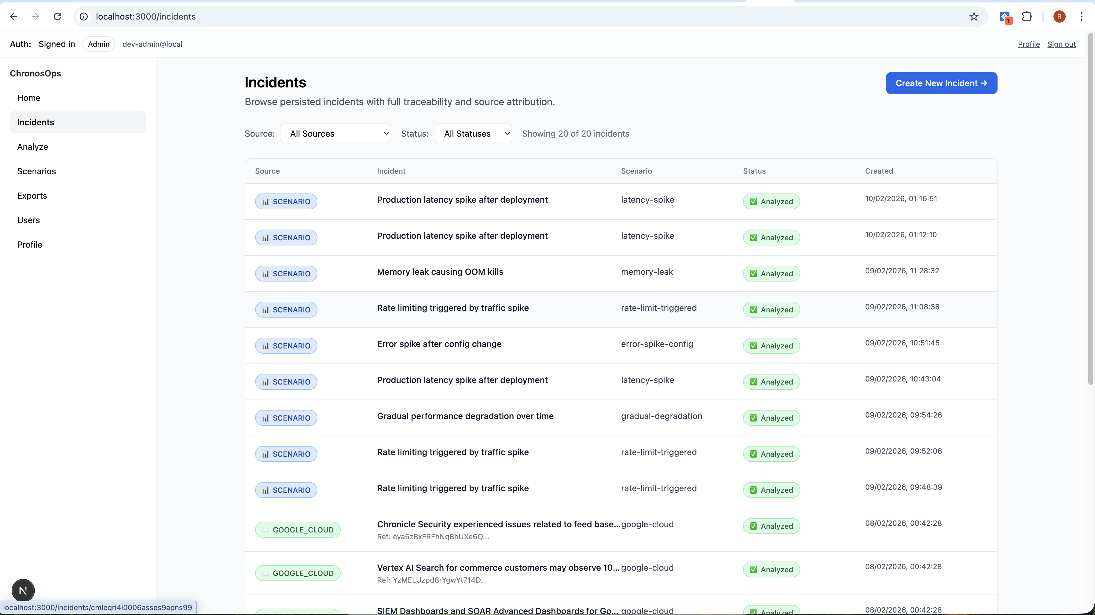Open the Chrome three-dot menu
This screenshot has height=615, width=1095.
point(1081,17)
